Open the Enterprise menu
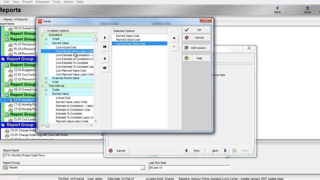Viewport: 320px width, 180px height. 42,2
